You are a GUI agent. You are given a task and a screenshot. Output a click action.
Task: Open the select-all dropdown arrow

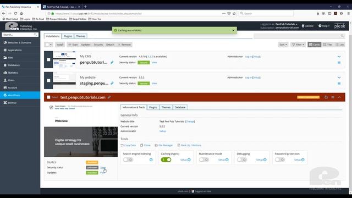(51, 45)
